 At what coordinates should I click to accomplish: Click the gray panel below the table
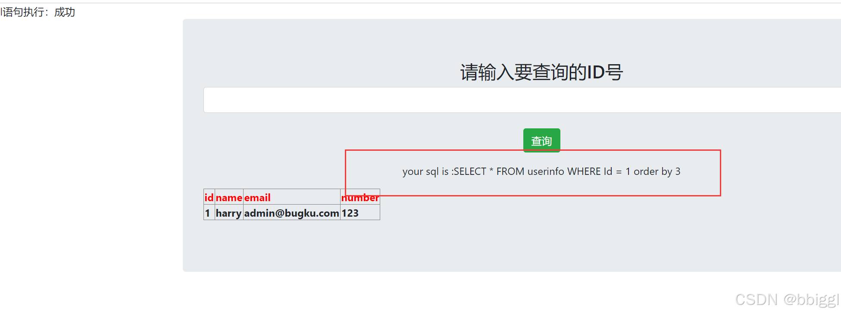click(512, 246)
